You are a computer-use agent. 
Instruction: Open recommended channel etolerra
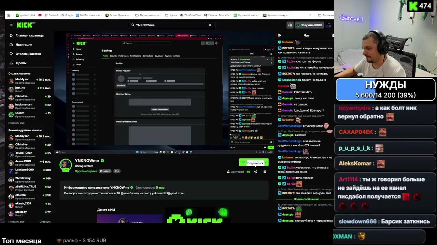coord(30,196)
